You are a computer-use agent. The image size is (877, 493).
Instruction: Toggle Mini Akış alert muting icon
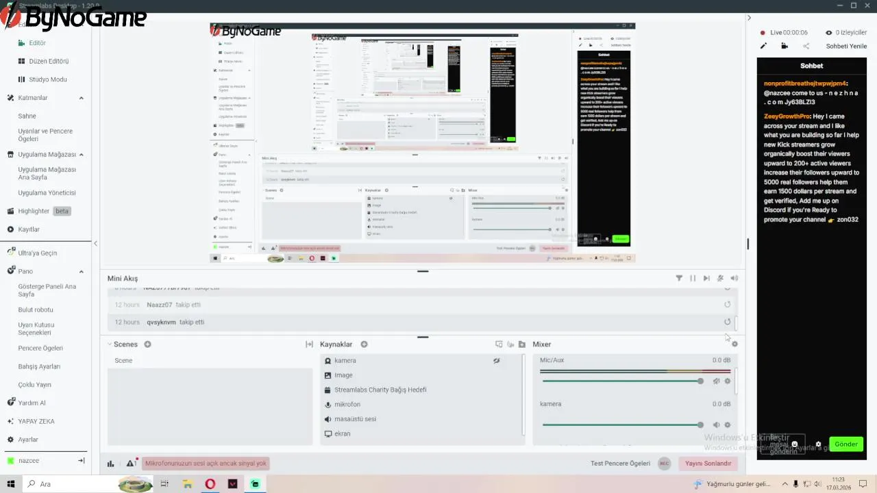pyautogui.click(x=720, y=278)
